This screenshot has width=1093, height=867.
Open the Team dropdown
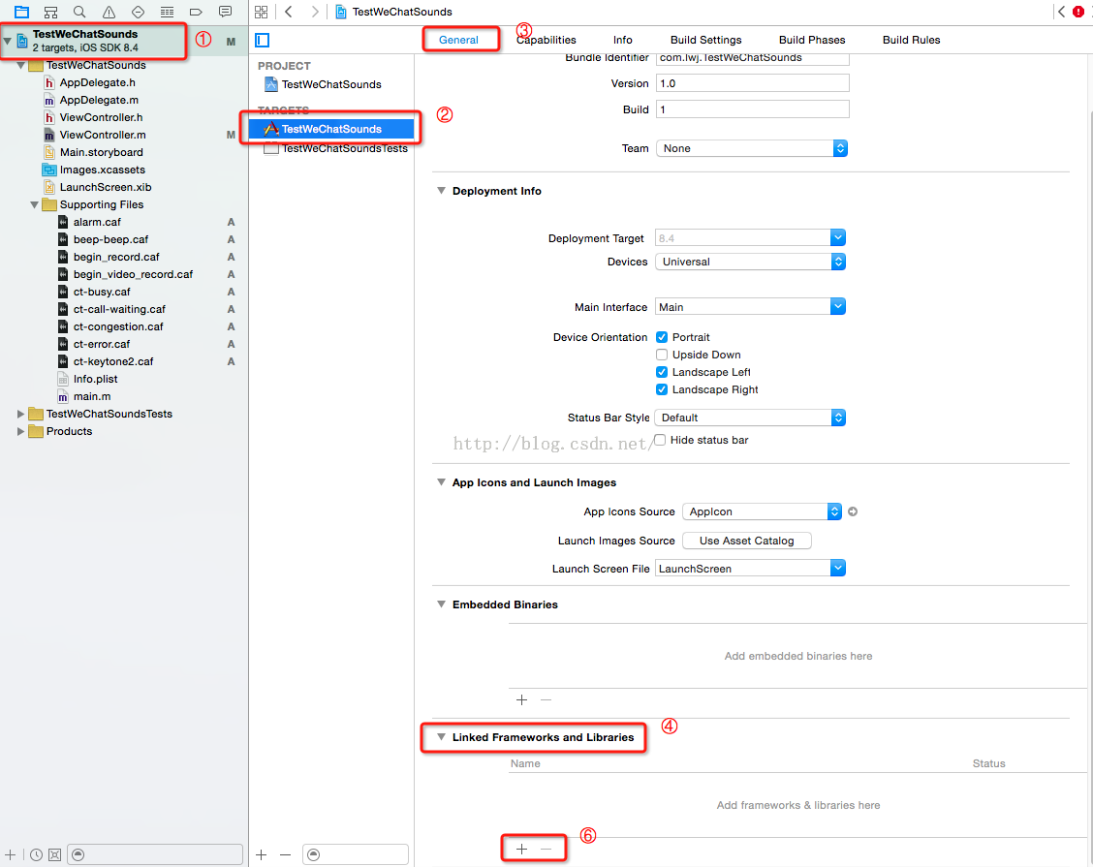click(752, 148)
